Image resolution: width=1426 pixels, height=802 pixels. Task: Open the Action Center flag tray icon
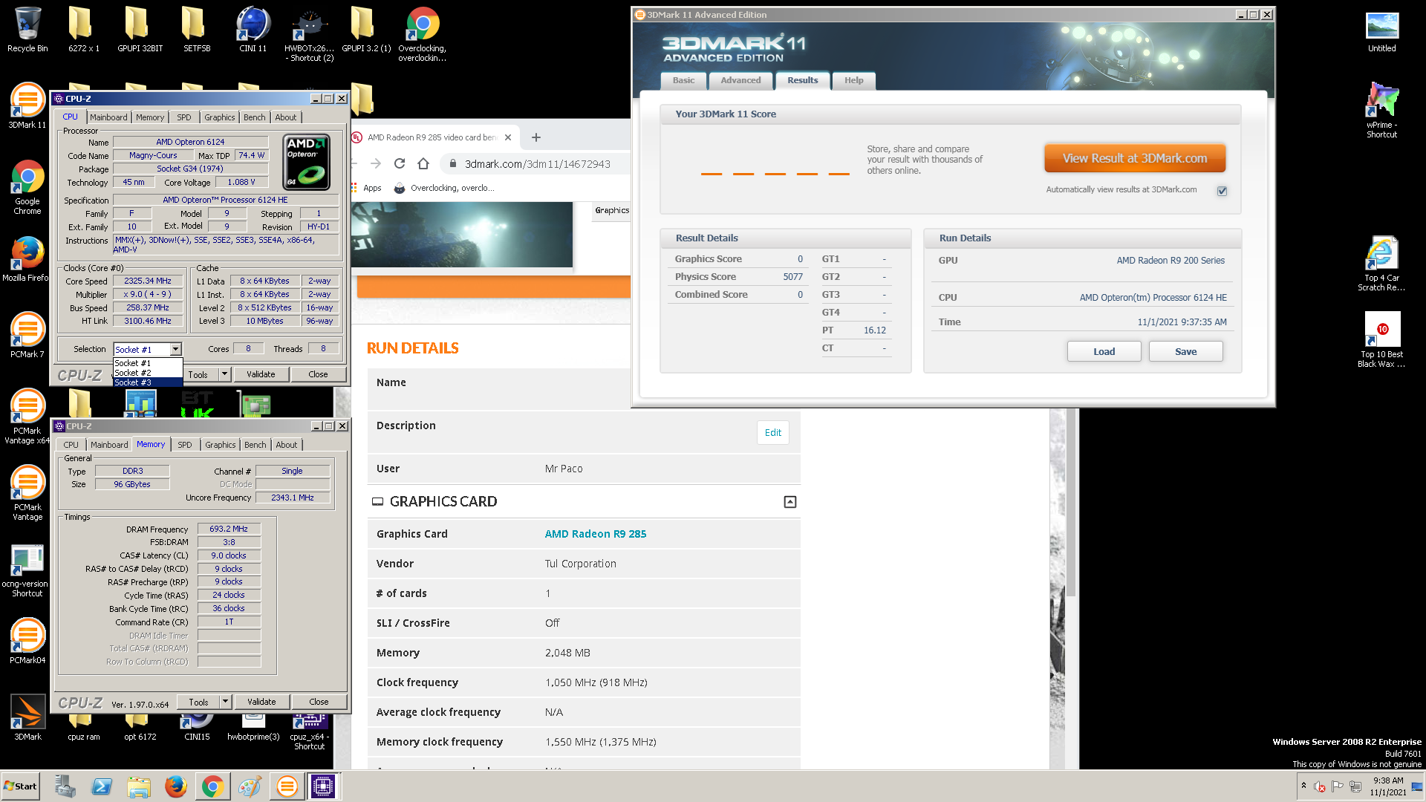click(x=1338, y=786)
